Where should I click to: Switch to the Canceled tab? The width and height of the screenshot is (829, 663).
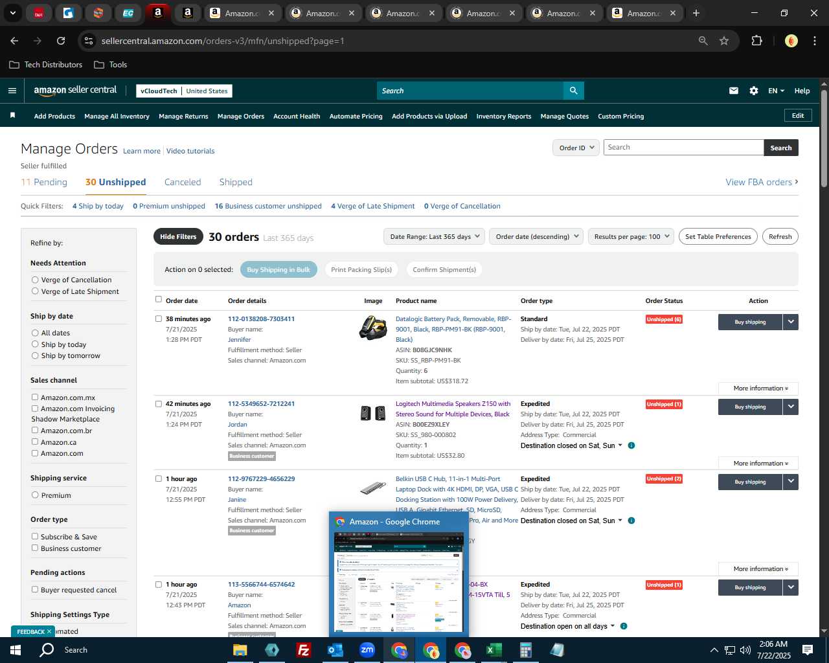click(x=183, y=182)
